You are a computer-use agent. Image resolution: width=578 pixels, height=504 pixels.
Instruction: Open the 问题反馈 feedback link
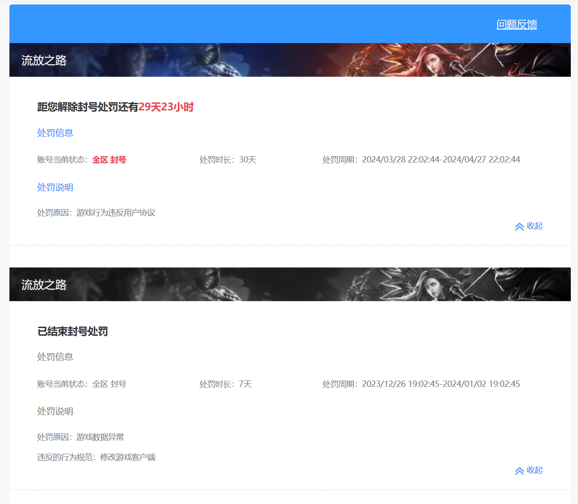coord(516,24)
